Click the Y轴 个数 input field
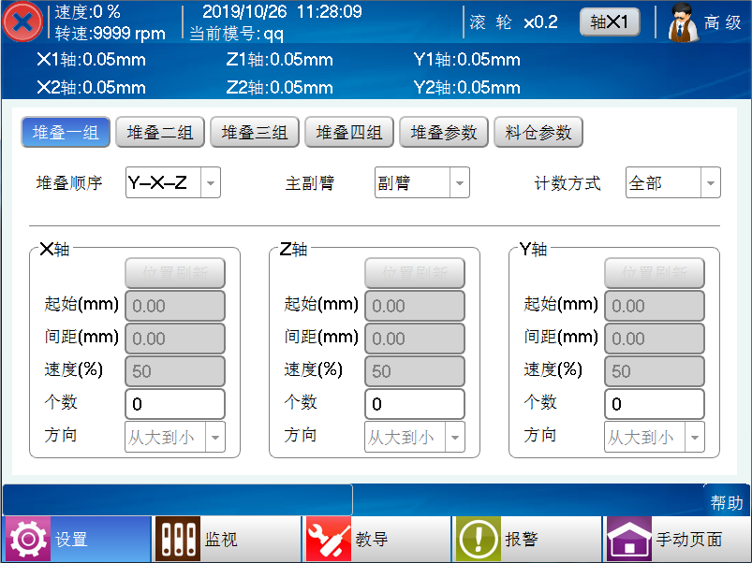The height and width of the screenshot is (563, 752). tap(655, 404)
